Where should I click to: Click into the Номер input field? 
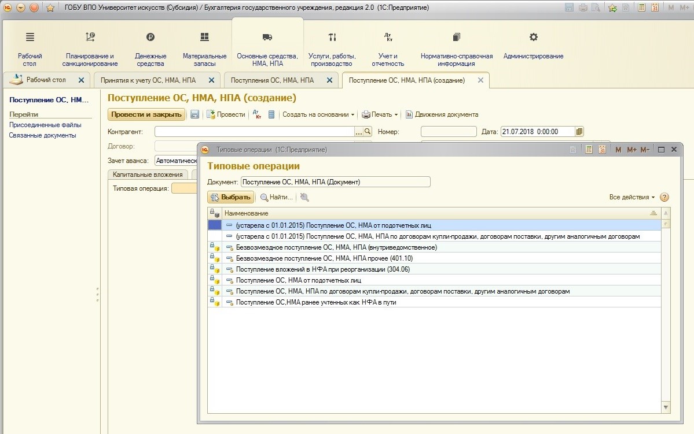click(x=448, y=132)
